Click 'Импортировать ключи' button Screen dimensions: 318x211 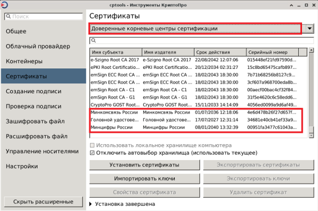[x=144, y=179]
